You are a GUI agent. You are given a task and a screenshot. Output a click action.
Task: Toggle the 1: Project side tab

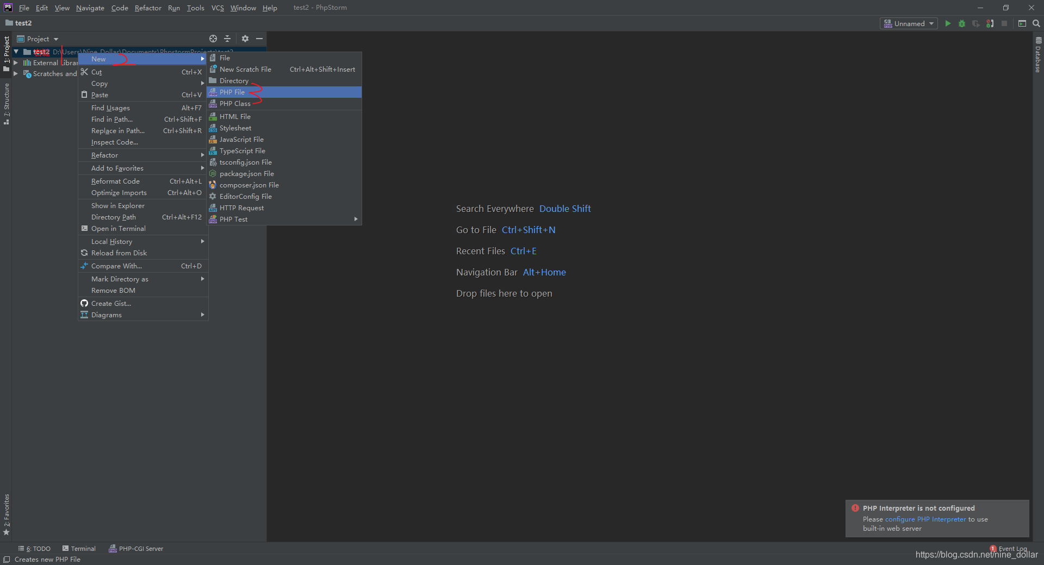click(x=7, y=54)
